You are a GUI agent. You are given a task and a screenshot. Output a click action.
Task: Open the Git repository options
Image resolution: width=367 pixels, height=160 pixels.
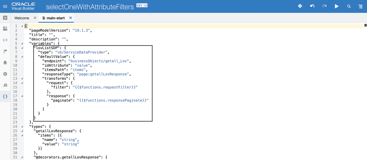[300, 6]
